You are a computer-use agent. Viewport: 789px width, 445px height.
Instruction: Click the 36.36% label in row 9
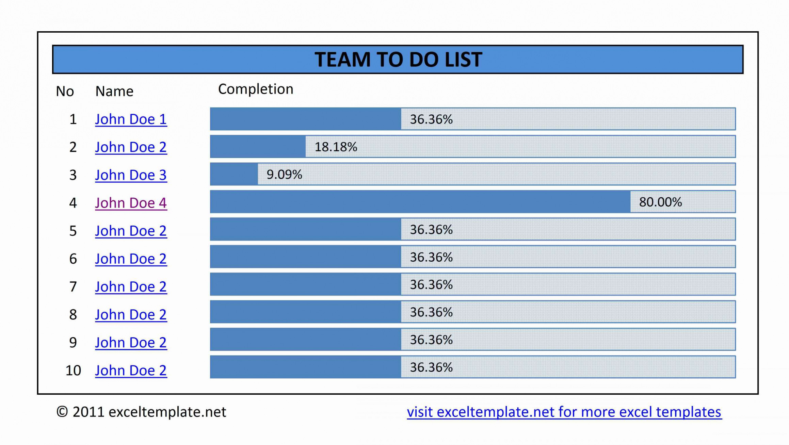click(431, 340)
